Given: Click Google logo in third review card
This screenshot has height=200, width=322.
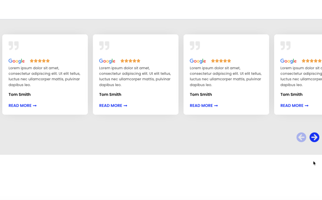Looking at the screenshot, I should coord(198,61).
